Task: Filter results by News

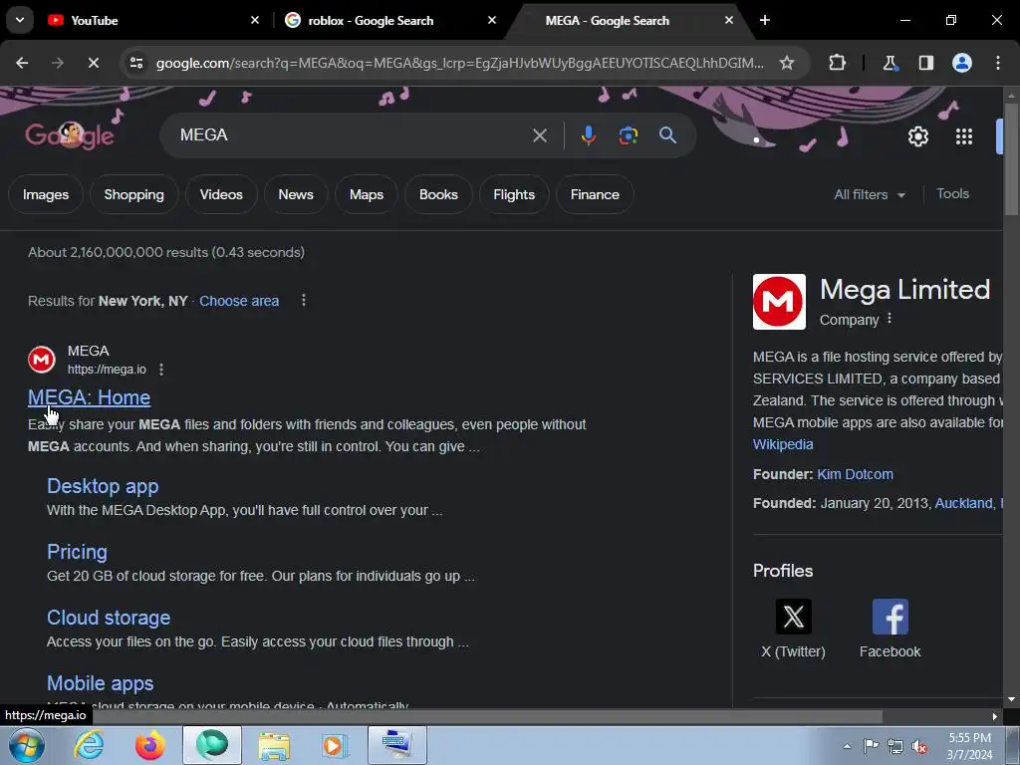Action: [296, 194]
